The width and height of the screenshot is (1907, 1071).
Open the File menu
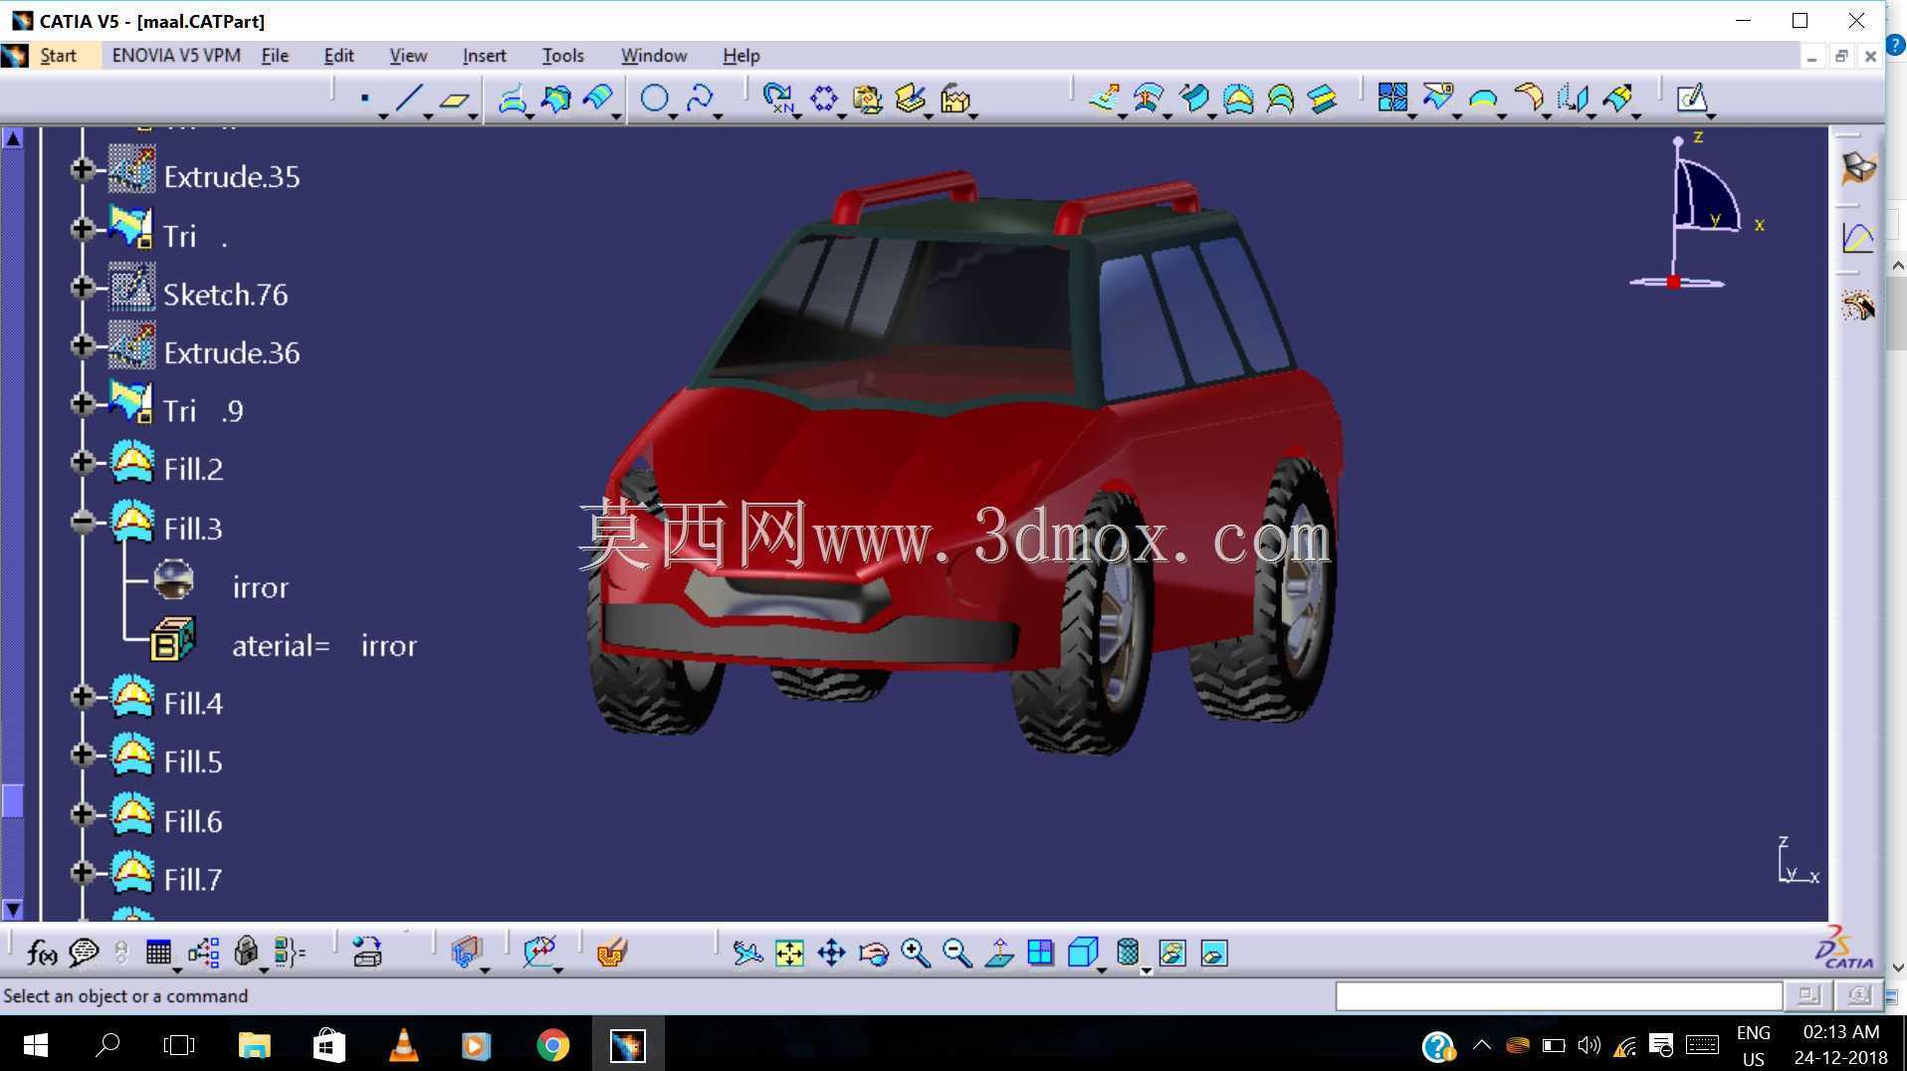pyautogui.click(x=275, y=56)
